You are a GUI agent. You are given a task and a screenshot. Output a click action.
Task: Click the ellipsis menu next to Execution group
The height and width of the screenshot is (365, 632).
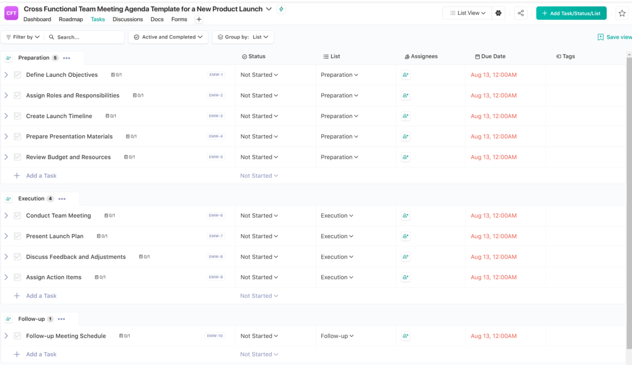coord(62,199)
